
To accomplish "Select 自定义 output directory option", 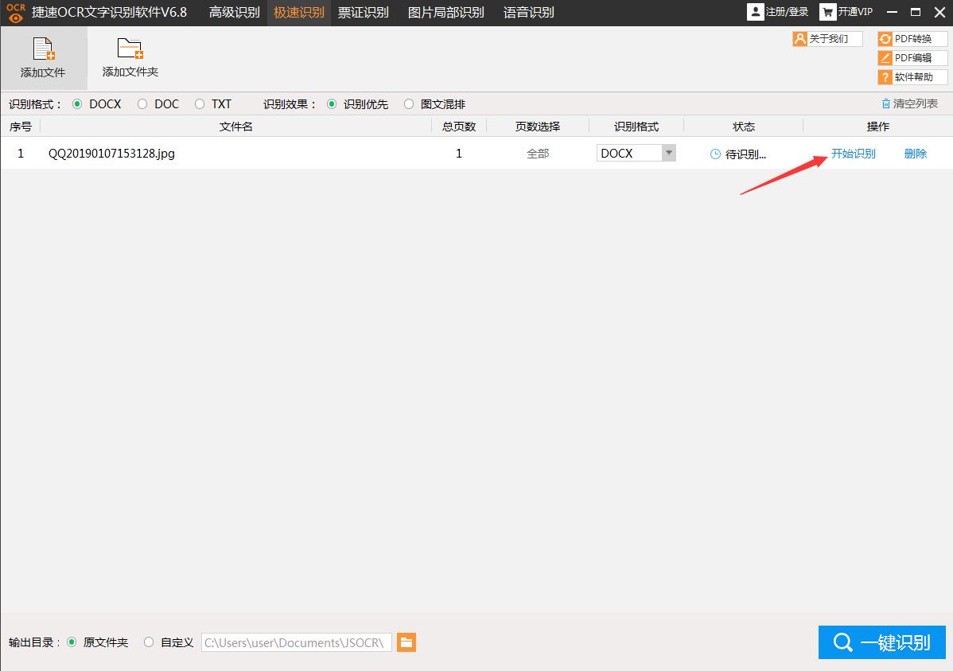I will point(148,642).
